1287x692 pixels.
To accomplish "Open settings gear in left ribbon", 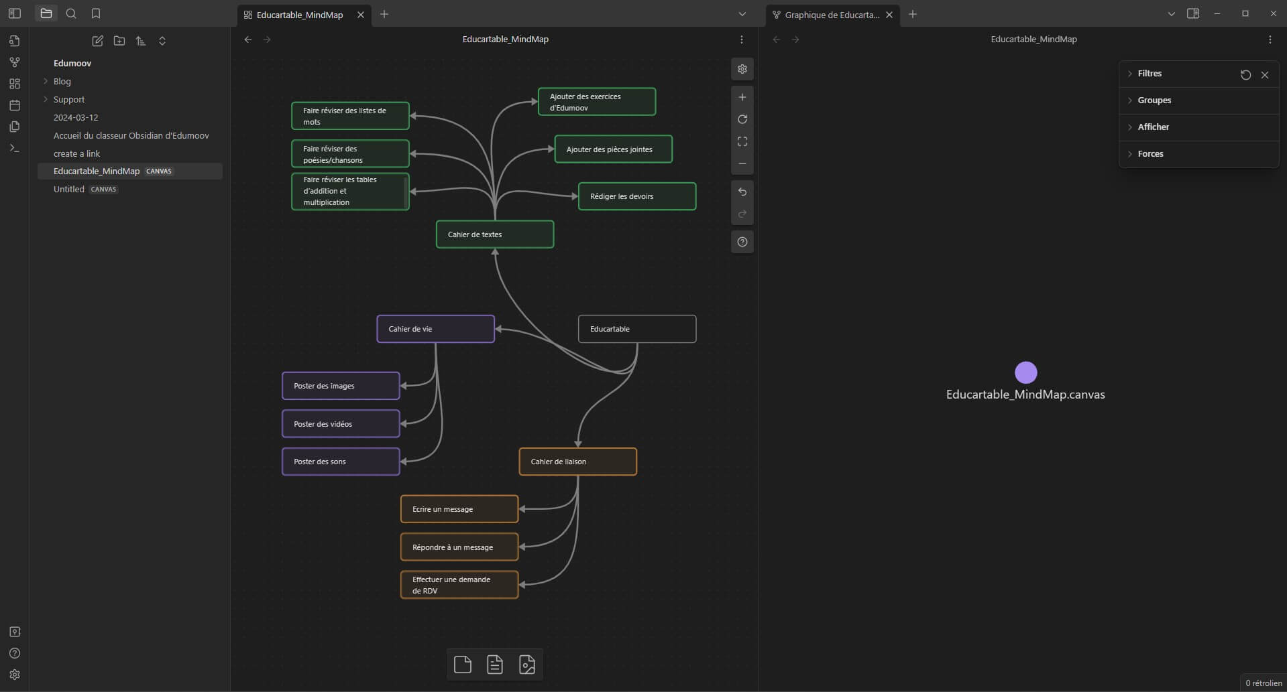I will 15,675.
